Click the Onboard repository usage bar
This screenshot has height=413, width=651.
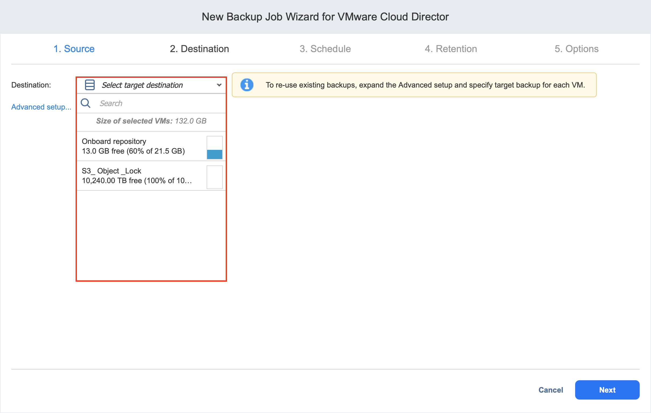(214, 148)
